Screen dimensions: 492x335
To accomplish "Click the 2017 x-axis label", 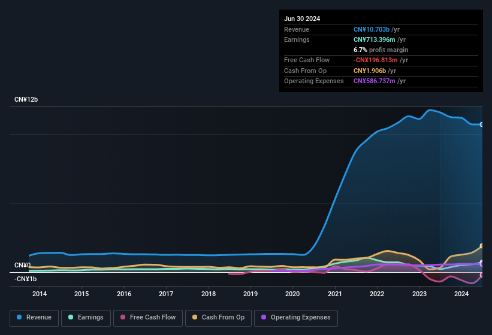I will [166, 294].
